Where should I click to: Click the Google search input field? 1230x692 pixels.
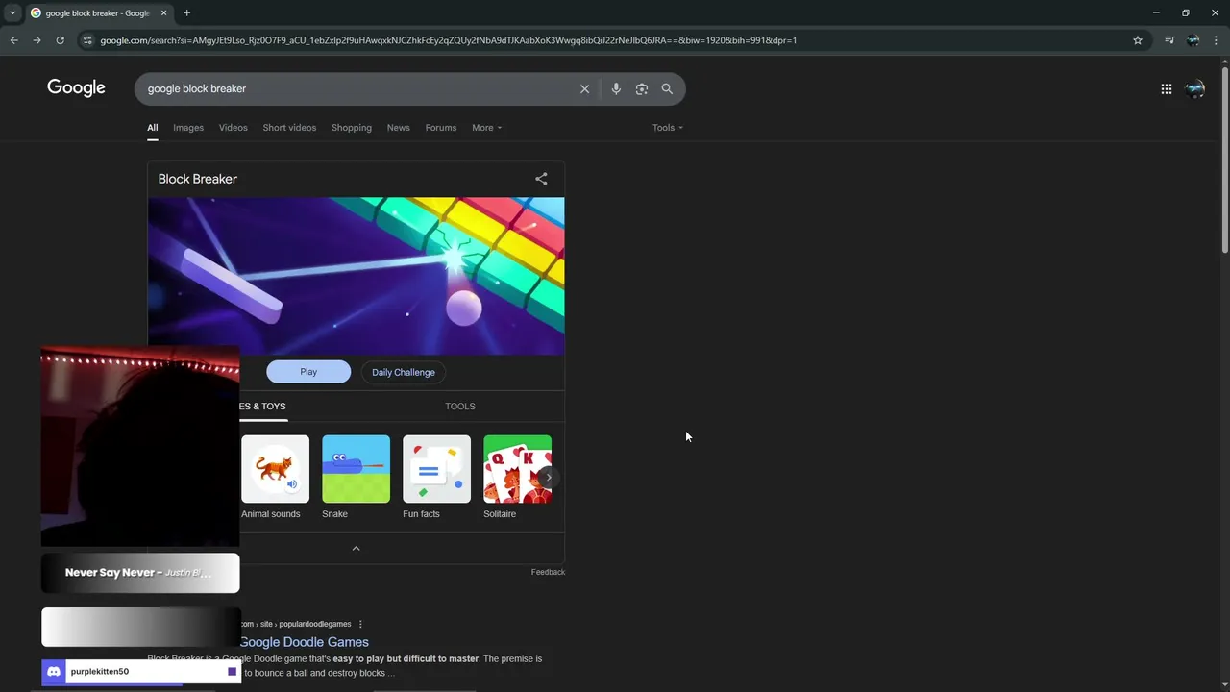357,88
